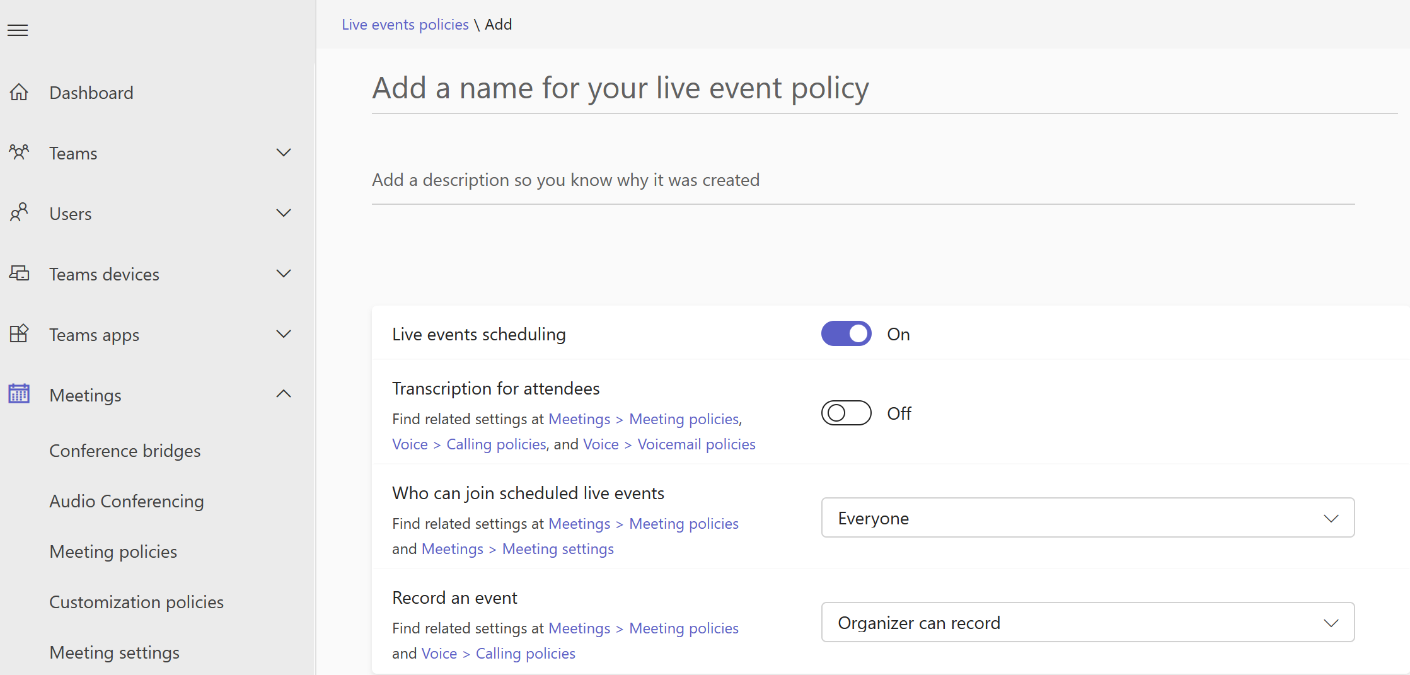Toggle the Live events scheduling switch off

coord(846,333)
